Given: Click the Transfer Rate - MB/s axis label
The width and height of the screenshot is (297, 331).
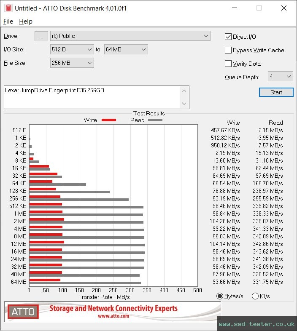Looking at the screenshot, I should pos(104,297).
